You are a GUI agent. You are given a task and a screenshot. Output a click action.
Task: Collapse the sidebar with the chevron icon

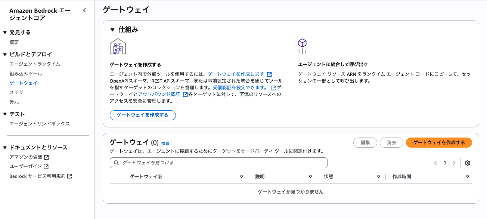click(84, 10)
